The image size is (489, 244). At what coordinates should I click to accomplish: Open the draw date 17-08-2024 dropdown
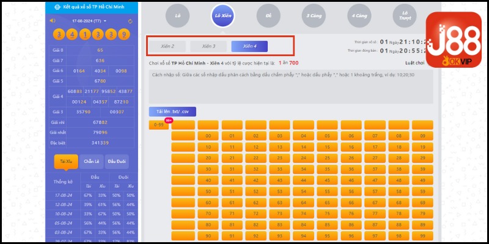pos(90,21)
